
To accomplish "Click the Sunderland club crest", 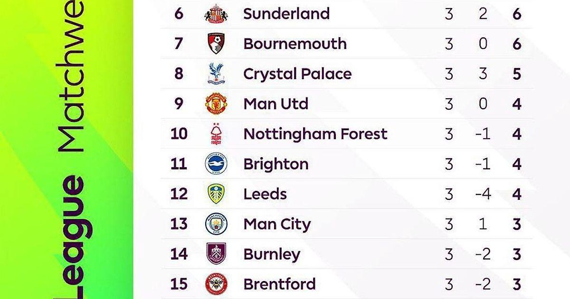I will tap(216, 14).
